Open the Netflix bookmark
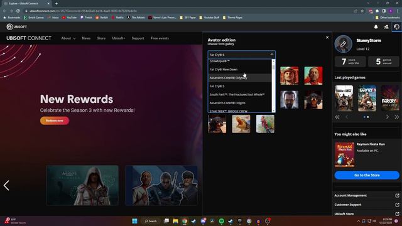The height and width of the screenshot is (226, 402). click(117, 18)
